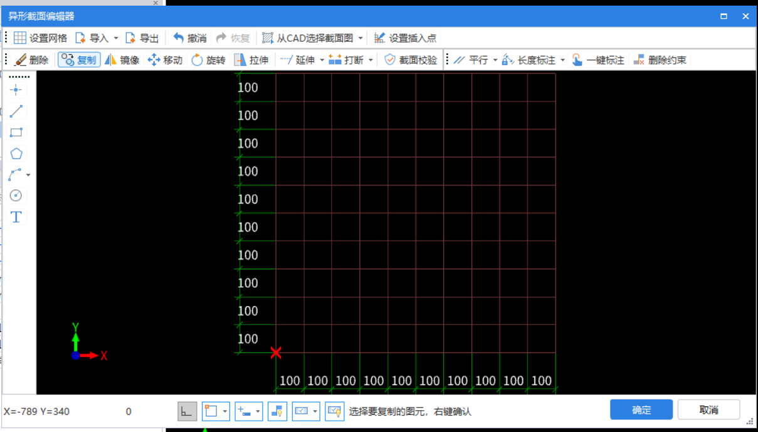Screen dimensions: 758x432
Task: Expand the arc tool dropdown arrow
Action: pyautogui.click(x=28, y=175)
